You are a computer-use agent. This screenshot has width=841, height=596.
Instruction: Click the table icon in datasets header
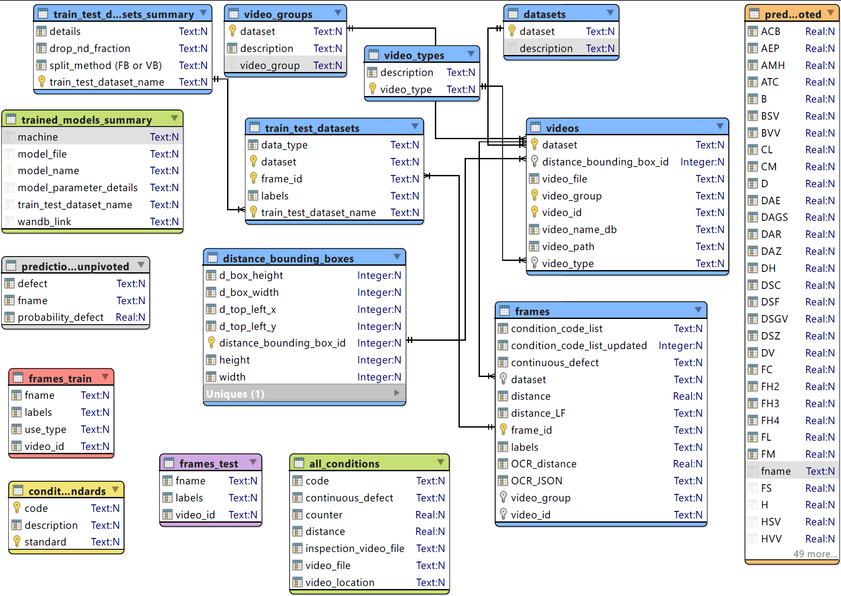(x=513, y=14)
